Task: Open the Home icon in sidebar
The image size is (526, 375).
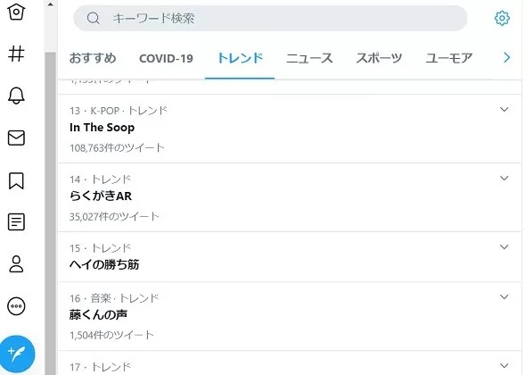Action: click(x=16, y=12)
